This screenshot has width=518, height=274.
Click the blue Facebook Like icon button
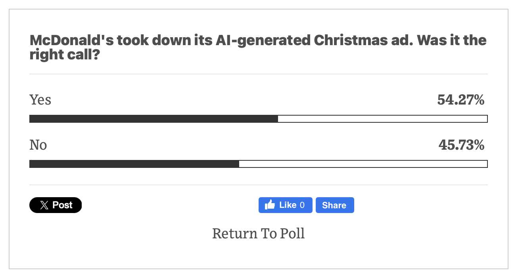pyautogui.click(x=285, y=205)
